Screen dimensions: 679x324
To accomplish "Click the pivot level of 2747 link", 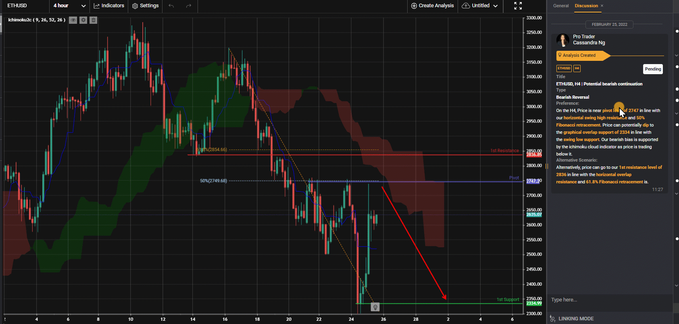I will tap(620, 110).
